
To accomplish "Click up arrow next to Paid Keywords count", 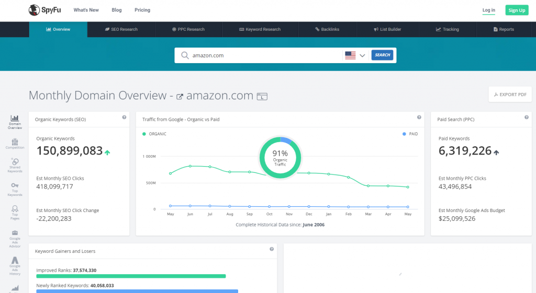I will 496,153.
